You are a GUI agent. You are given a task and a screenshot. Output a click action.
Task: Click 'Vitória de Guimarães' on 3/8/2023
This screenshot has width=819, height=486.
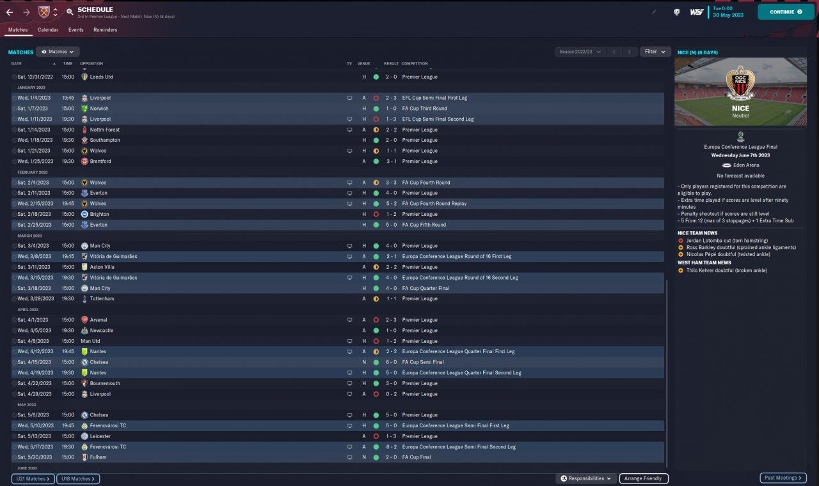click(x=114, y=256)
